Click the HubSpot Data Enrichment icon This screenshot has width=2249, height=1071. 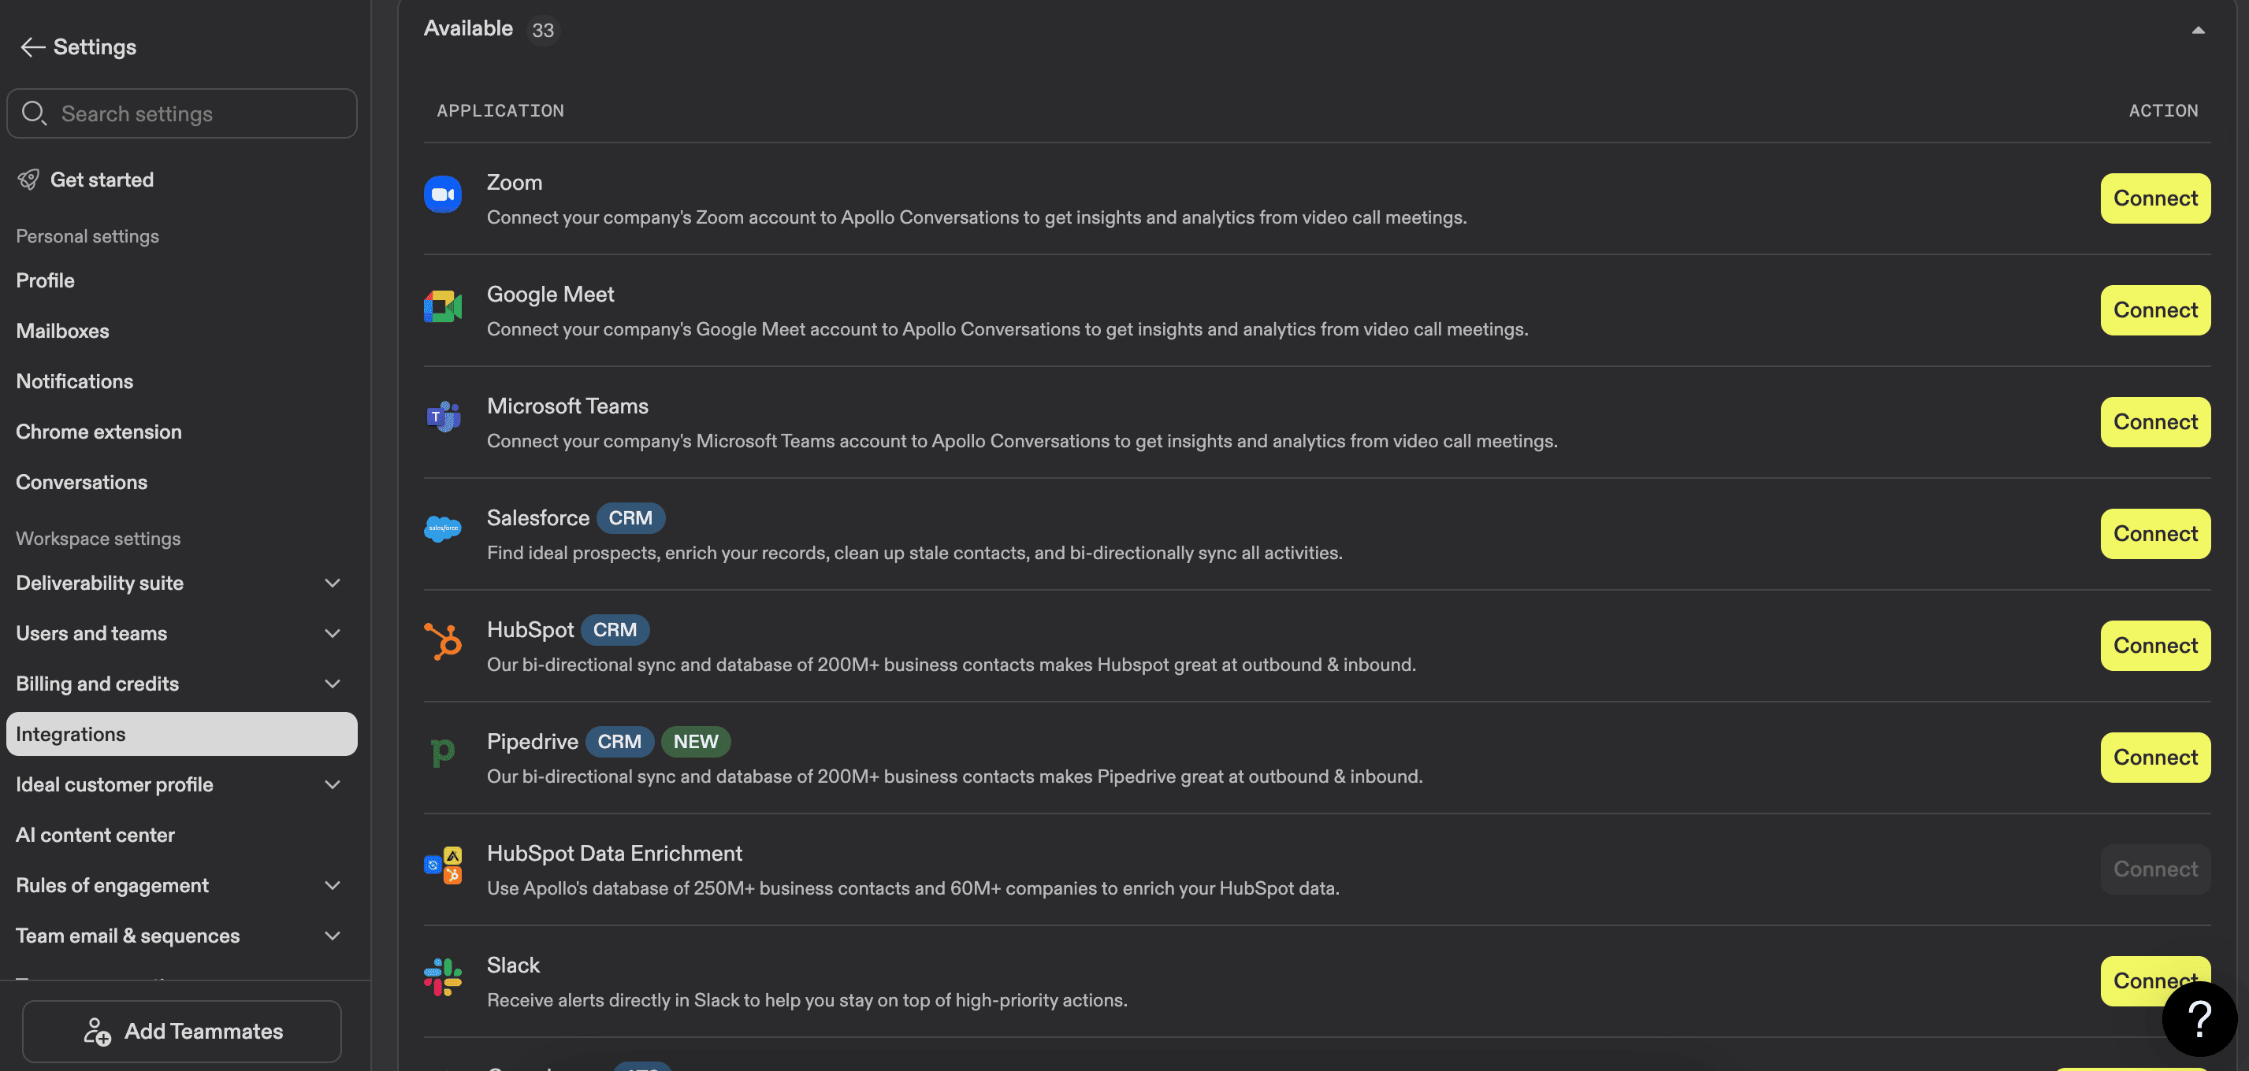(443, 865)
